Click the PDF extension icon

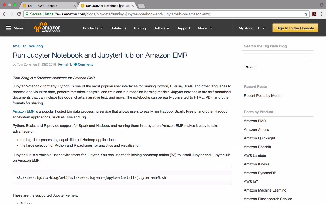pos(314,14)
